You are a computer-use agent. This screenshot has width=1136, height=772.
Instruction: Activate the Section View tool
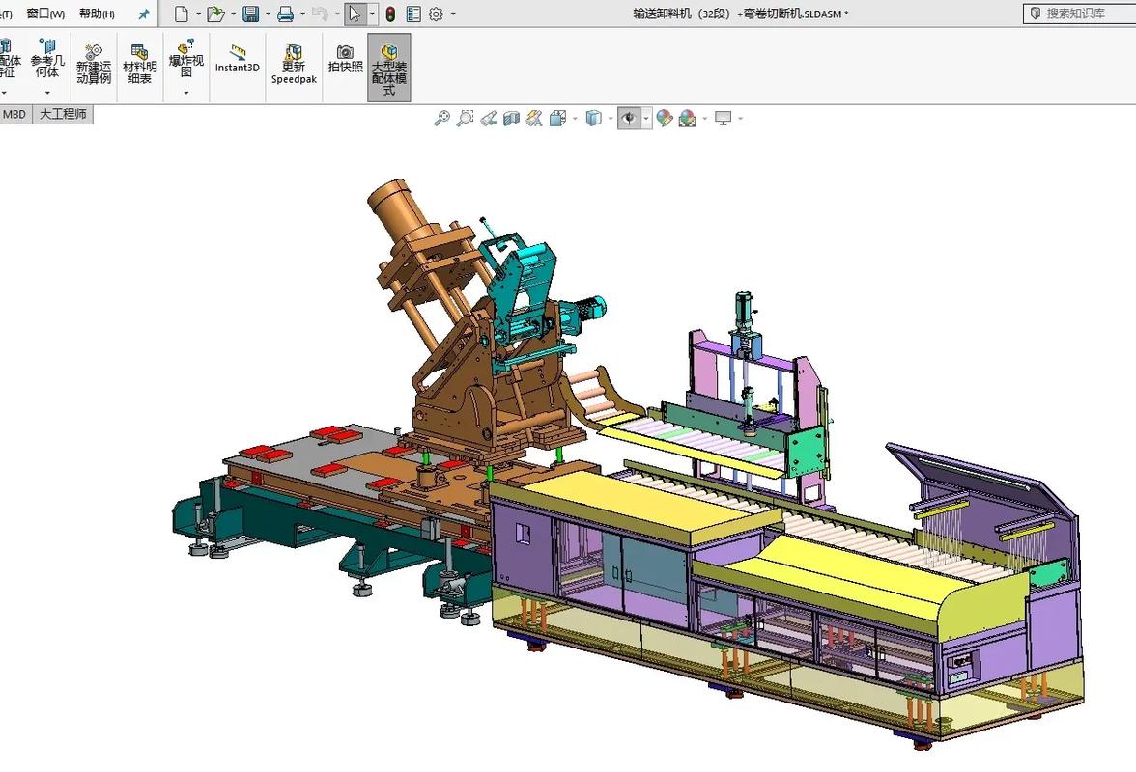(x=511, y=118)
